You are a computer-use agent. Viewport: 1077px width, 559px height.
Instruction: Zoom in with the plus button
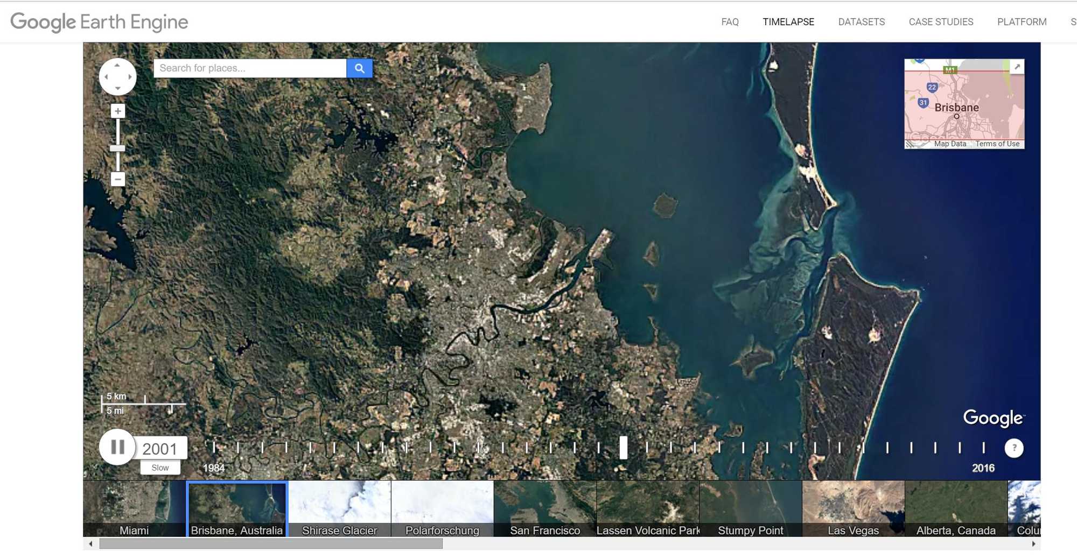click(x=118, y=111)
